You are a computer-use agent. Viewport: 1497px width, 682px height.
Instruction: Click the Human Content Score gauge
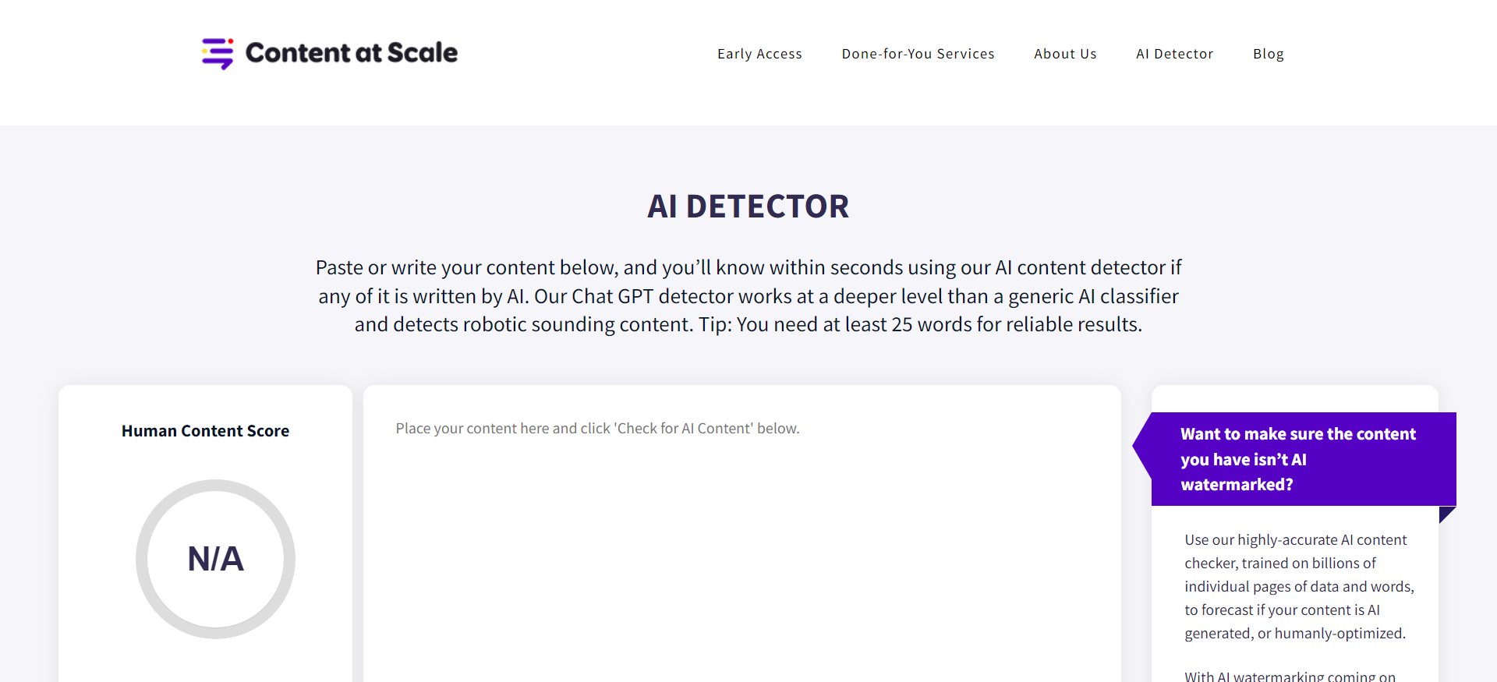pos(216,559)
